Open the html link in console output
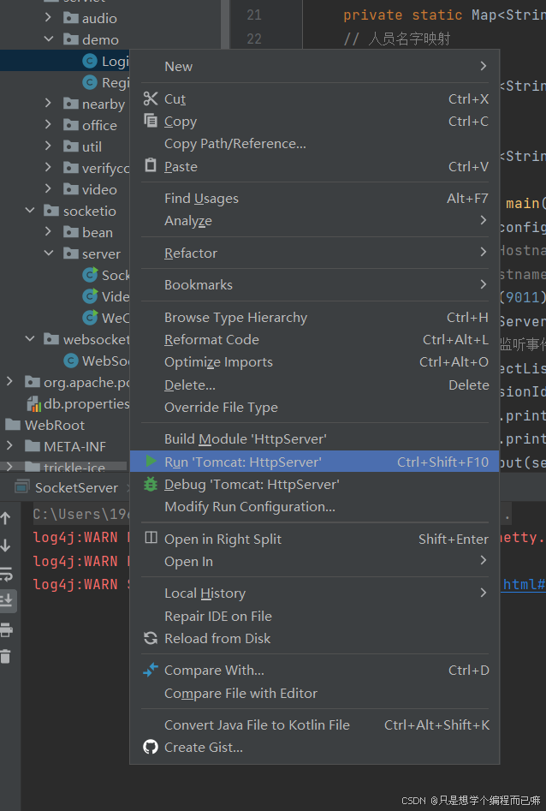546x811 pixels. [x=524, y=584]
